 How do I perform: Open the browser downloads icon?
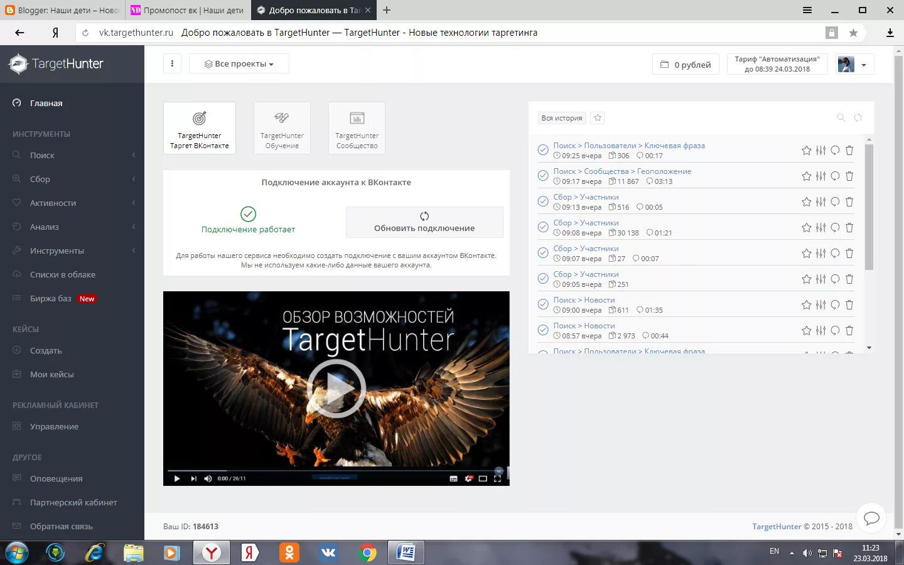[890, 33]
